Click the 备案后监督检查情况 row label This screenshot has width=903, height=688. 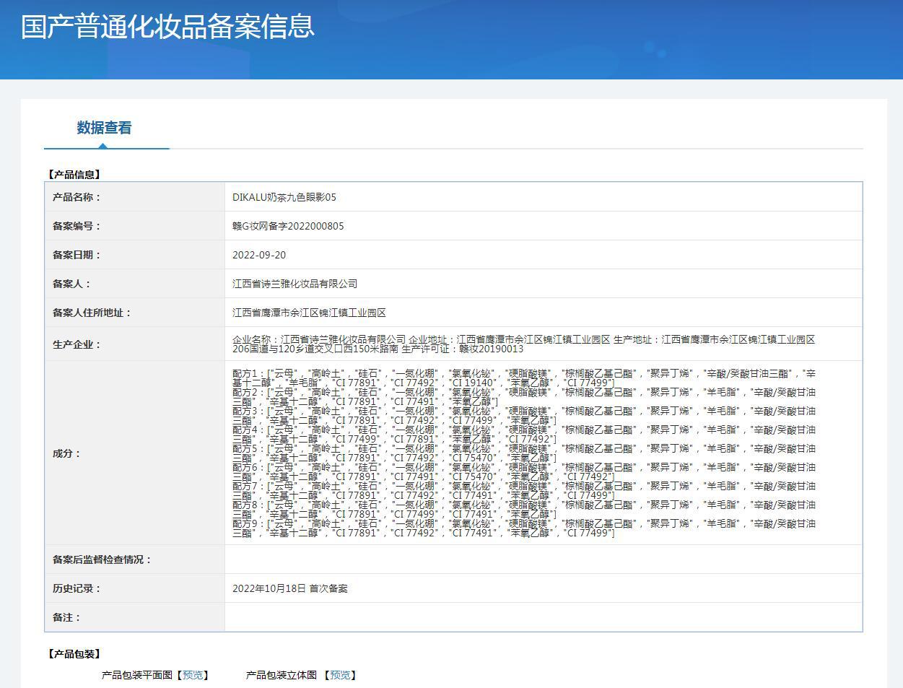pyautogui.click(x=102, y=559)
